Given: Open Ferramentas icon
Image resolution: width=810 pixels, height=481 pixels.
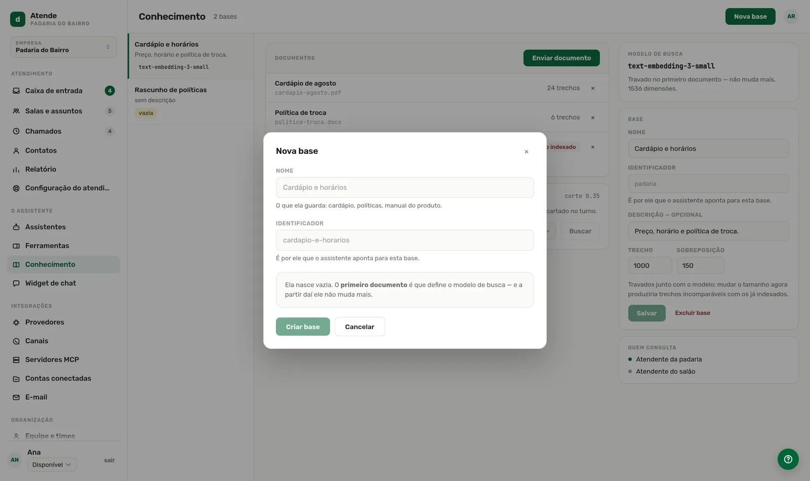Looking at the screenshot, I should 16,246.
